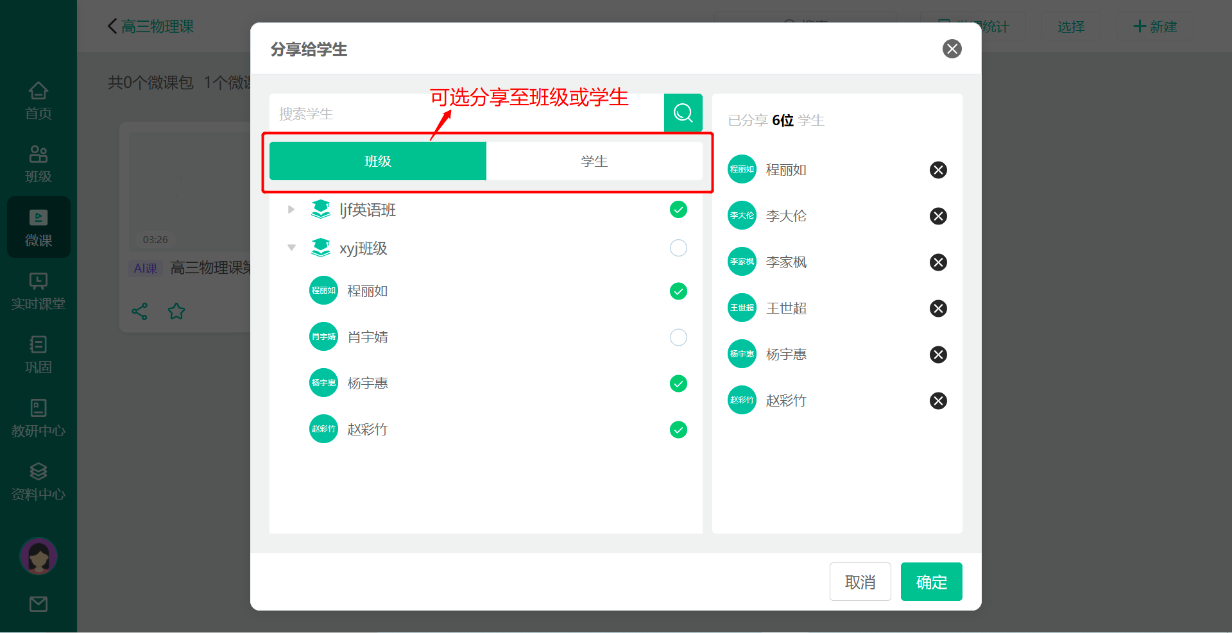Click the name 肖宇婧 in the tree
Viewport: 1232px width, 633px height.
pyautogui.click(x=368, y=337)
